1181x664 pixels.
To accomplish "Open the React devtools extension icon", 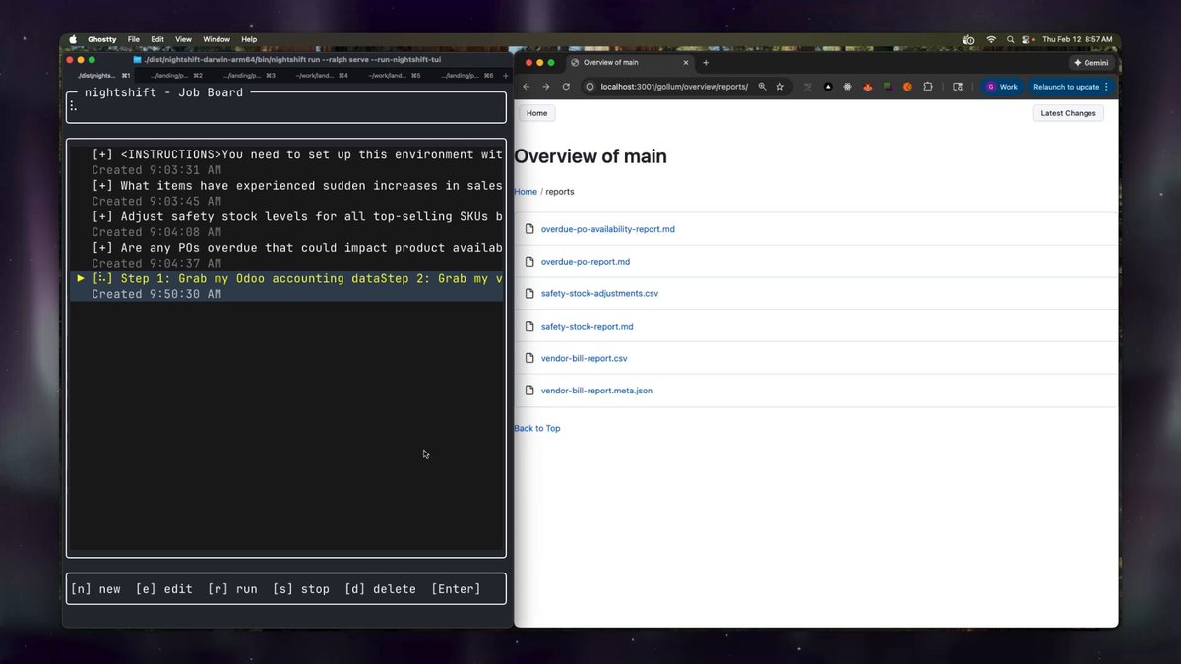I will click(846, 87).
